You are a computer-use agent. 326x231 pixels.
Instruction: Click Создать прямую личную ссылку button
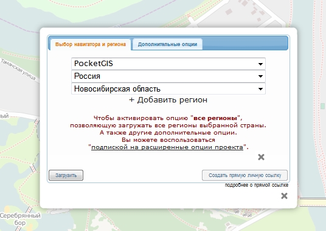click(x=244, y=175)
